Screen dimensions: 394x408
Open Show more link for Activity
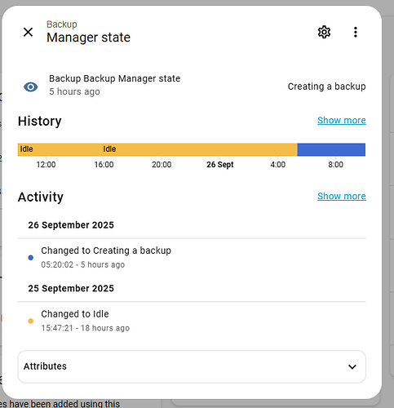pyautogui.click(x=342, y=196)
